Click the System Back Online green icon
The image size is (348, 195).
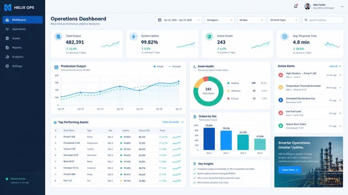(x=281, y=126)
